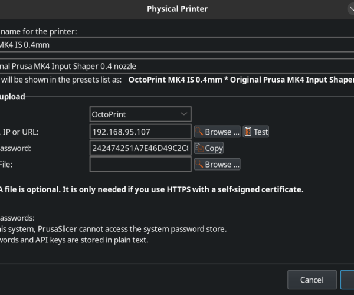Click the API key password field
Image resolution: width=354 pixels, height=295 pixels.
(140, 148)
